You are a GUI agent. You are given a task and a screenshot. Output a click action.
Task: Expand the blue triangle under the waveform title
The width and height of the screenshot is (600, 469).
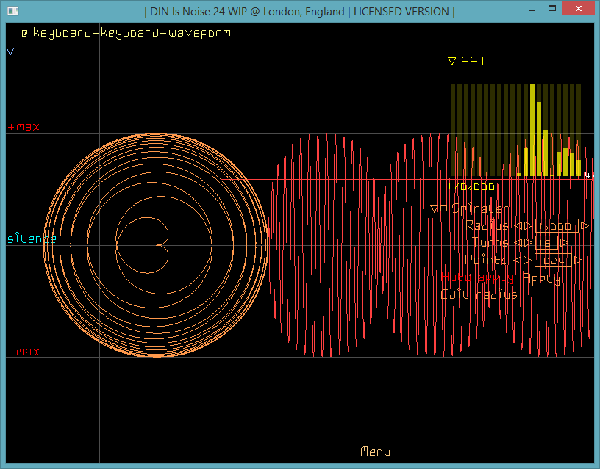pos(10,51)
